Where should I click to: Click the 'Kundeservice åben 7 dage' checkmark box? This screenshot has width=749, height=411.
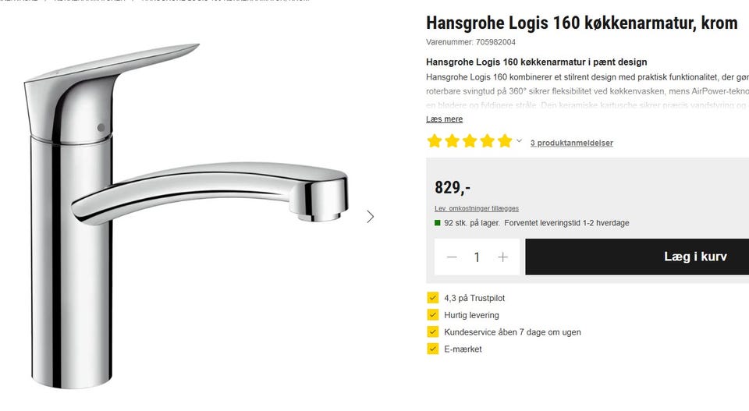pos(433,331)
